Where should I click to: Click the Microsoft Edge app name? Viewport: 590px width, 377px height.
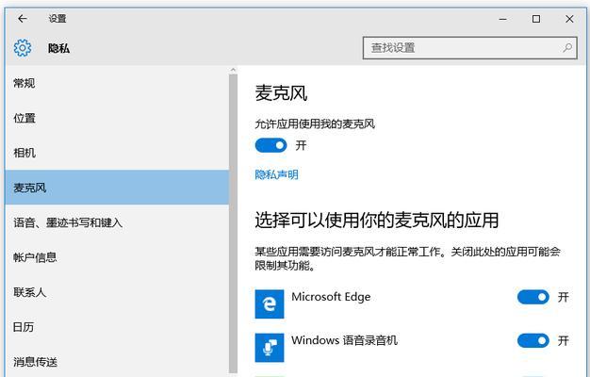(331, 297)
